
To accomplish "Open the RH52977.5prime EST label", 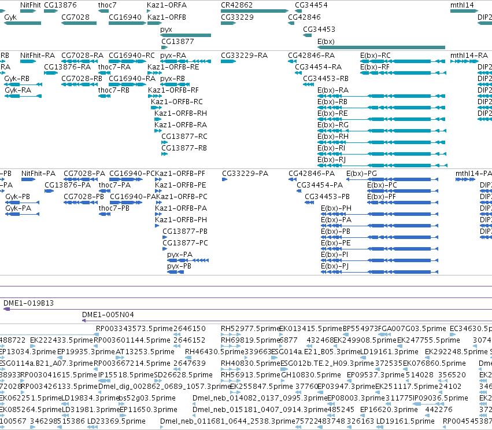I will [250, 329].
